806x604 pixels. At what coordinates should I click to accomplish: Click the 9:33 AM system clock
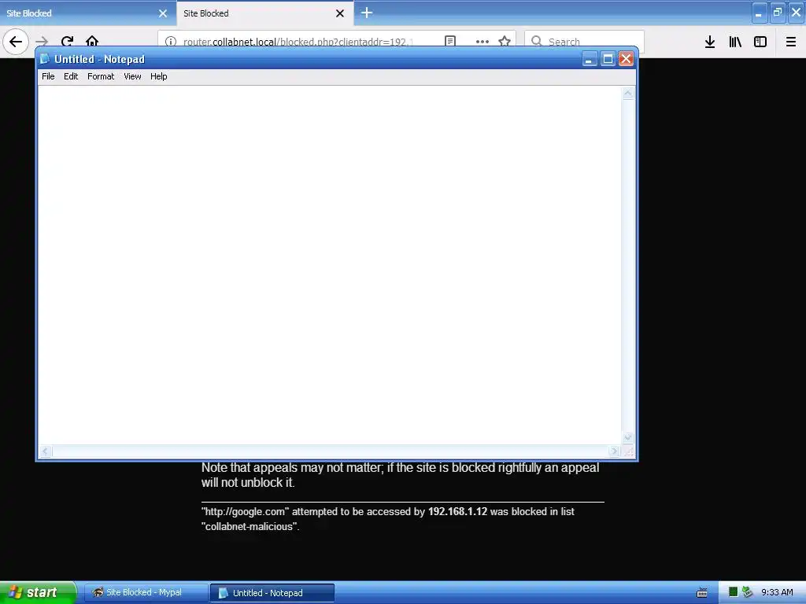(x=777, y=592)
